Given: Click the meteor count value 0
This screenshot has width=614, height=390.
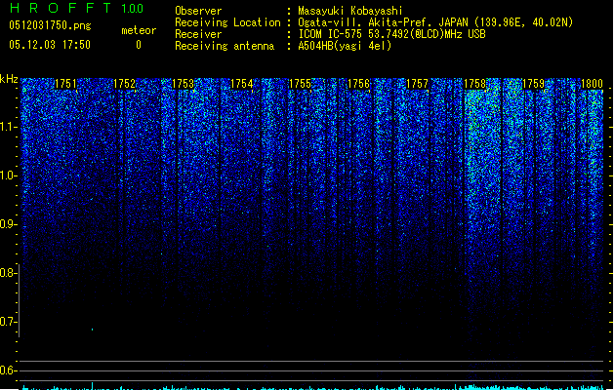Looking at the screenshot, I should (139, 45).
